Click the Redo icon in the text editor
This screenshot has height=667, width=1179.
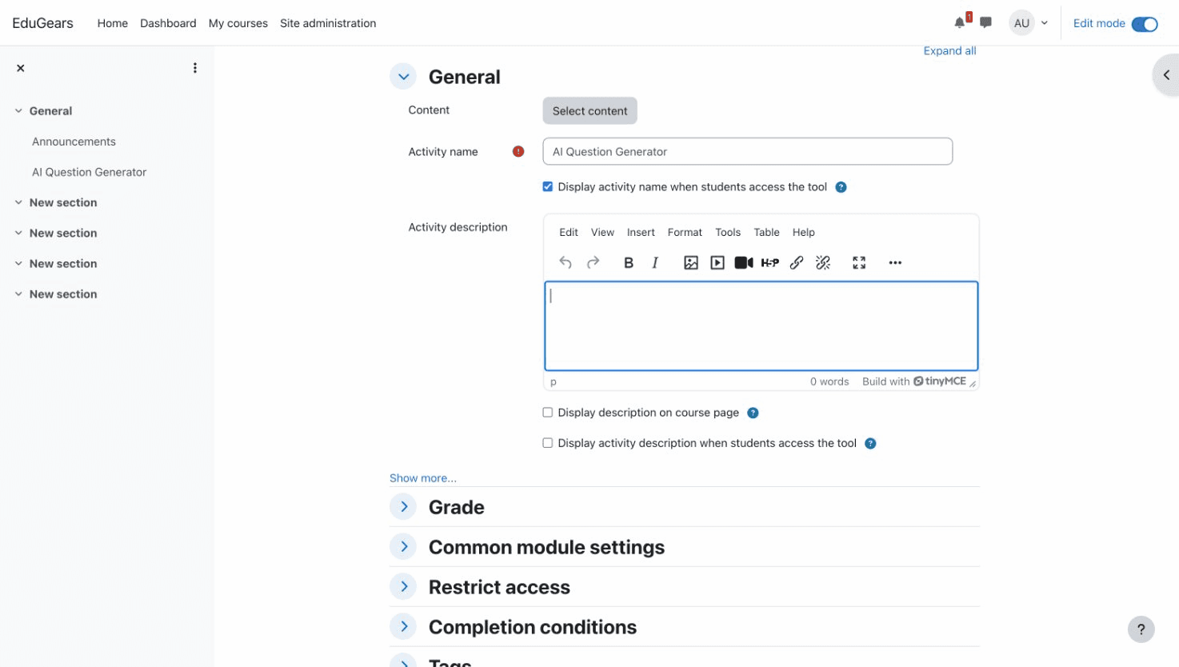pyautogui.click(x=592, y=262)
